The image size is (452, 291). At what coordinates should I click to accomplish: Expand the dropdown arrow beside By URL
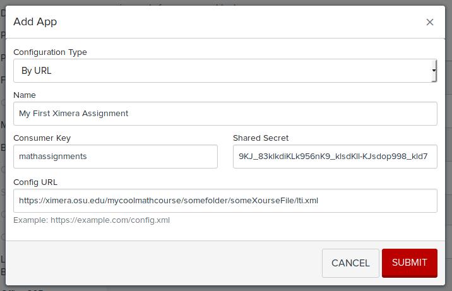pos(434,71)
